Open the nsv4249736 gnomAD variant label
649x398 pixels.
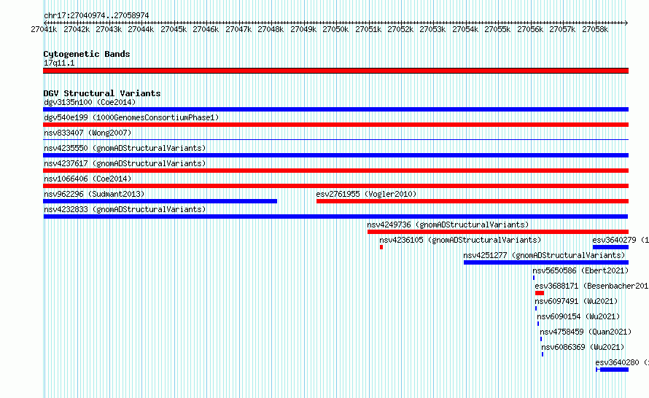pos(448,225)
